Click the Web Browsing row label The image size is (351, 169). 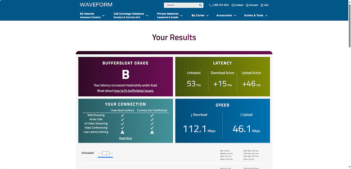point(96,115)
